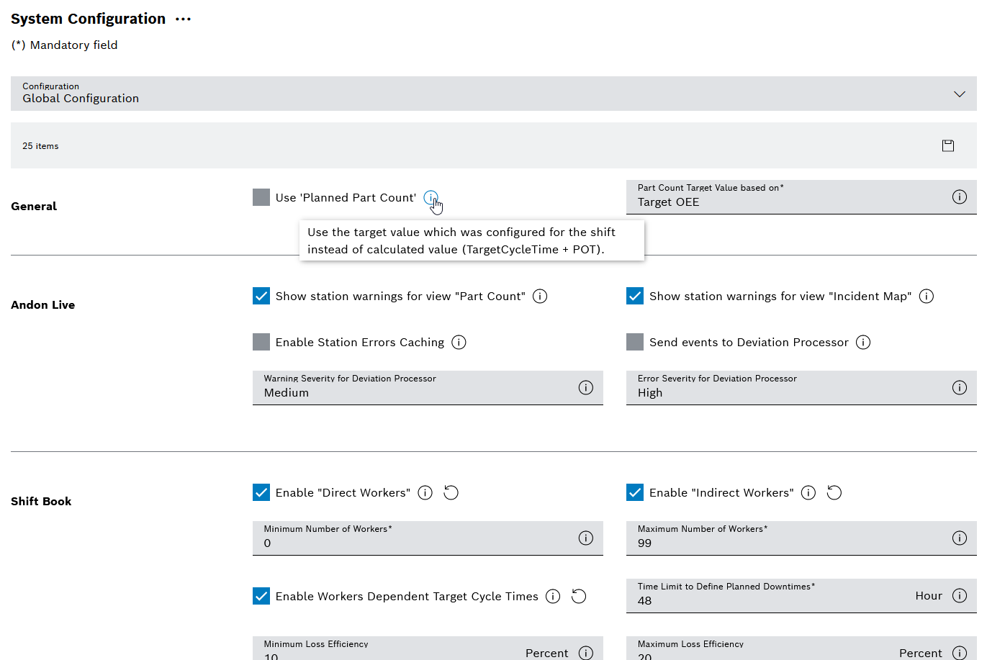Expand the Global Configuration dropdown

[959, 94]
